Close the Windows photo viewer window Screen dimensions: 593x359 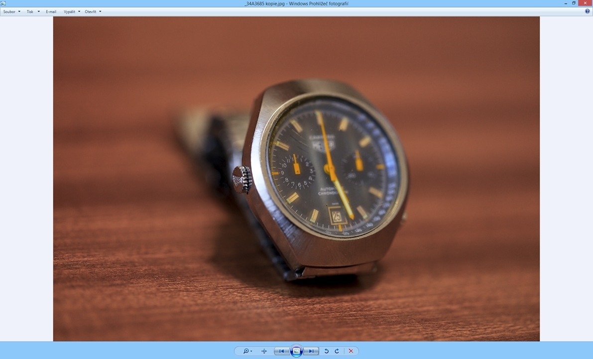pos(585,3)
